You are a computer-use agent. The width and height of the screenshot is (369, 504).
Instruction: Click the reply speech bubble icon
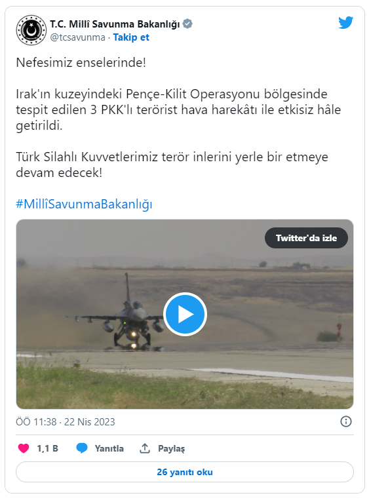82,448
